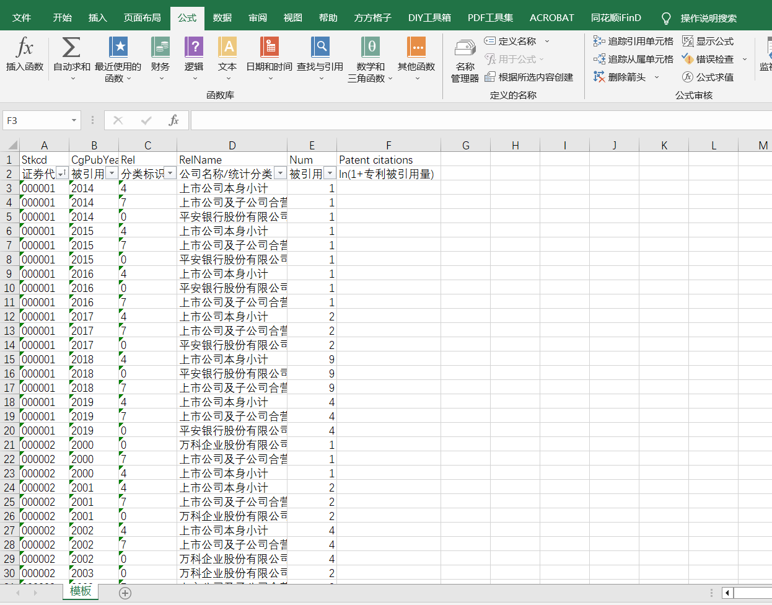Open the 逻辑 logical functions icon
The image size is (772, 605).
click(194, 47)
